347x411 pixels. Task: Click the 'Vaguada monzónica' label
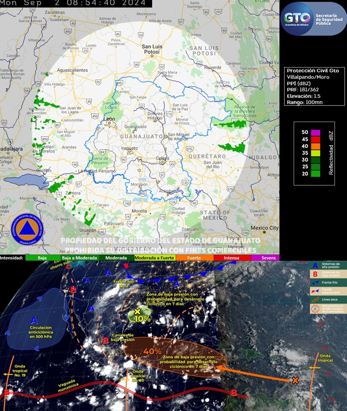click(68, 385)
